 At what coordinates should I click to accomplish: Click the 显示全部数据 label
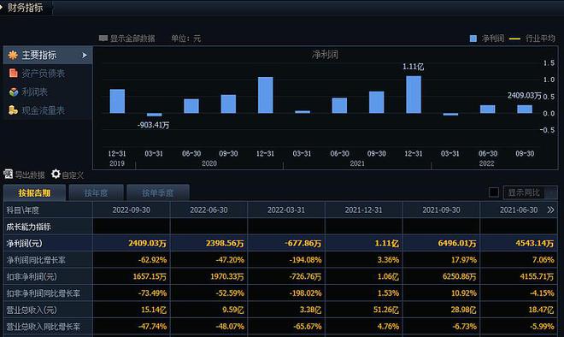[x=132, y=38]
